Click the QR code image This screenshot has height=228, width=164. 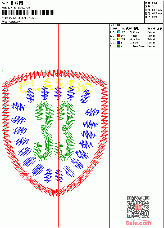click(x=138, y=207)
